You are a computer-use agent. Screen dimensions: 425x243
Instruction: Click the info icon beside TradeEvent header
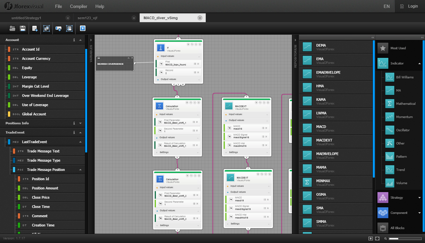[74, 132]
